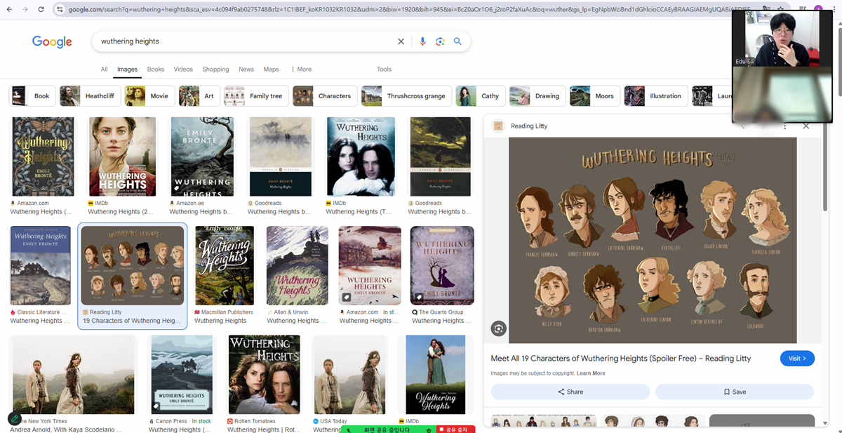Select the Images tab
This screenshot has width=842, height=433.
click(127, 69)
